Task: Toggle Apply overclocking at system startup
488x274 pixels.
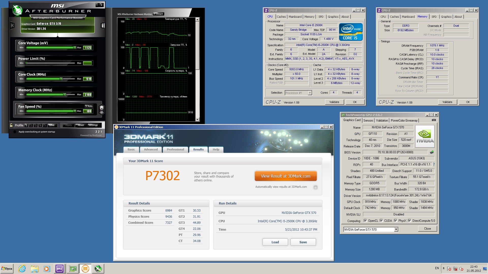Action: [x=15, y=132]
